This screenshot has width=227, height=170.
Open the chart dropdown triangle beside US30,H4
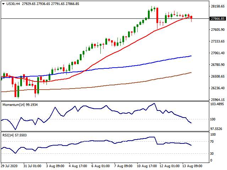coord(4,4)
